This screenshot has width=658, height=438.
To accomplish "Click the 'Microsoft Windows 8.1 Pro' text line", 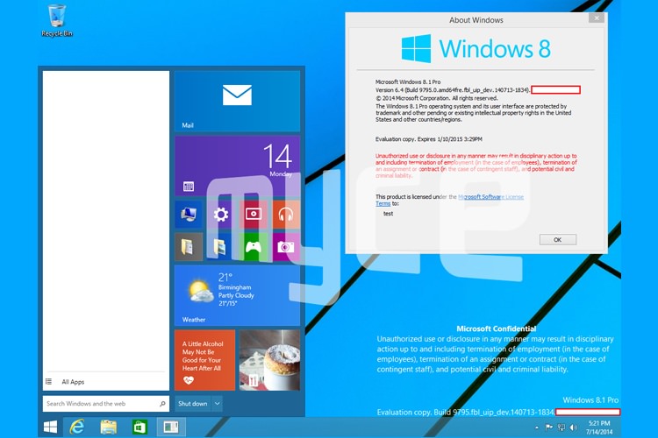I will (x=408, y=81).
